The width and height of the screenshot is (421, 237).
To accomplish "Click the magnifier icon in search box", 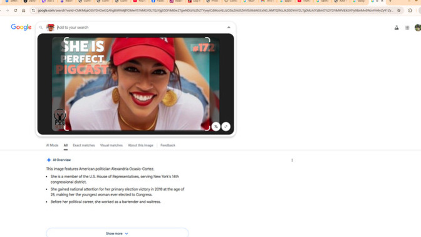I will [x=41, y=28].
